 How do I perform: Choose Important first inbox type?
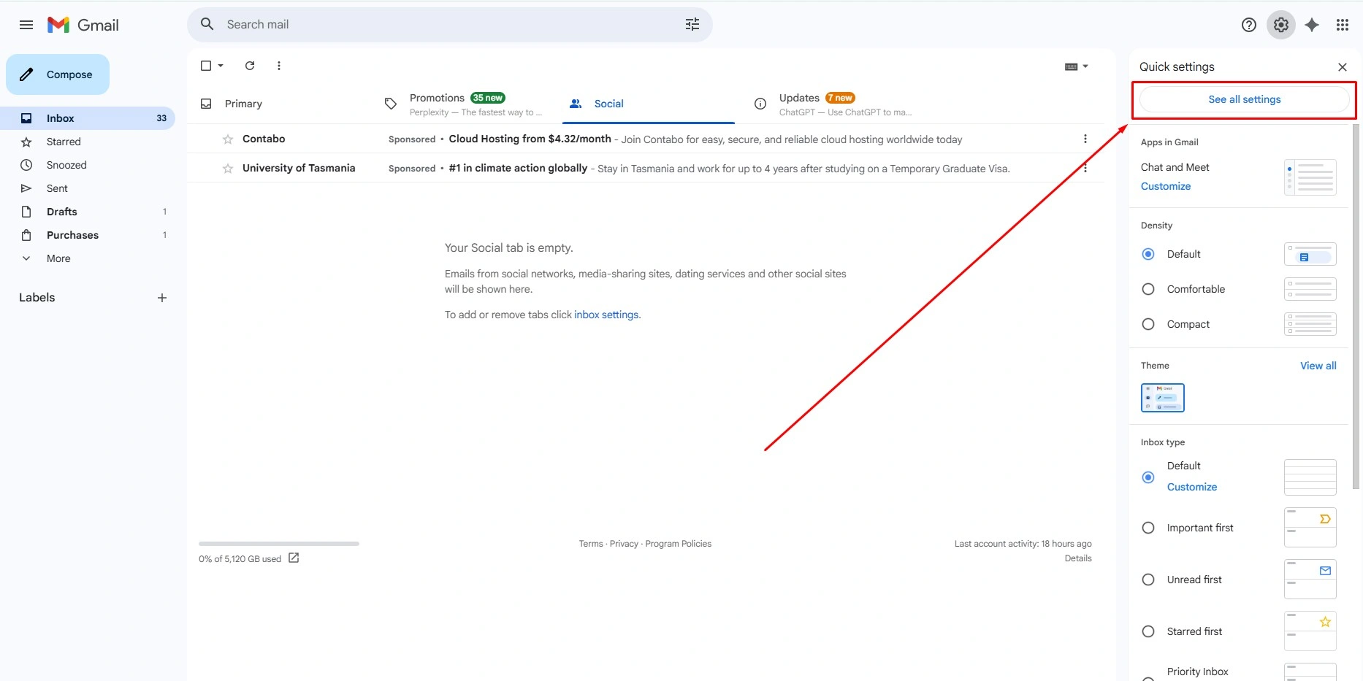(1148, 528)
